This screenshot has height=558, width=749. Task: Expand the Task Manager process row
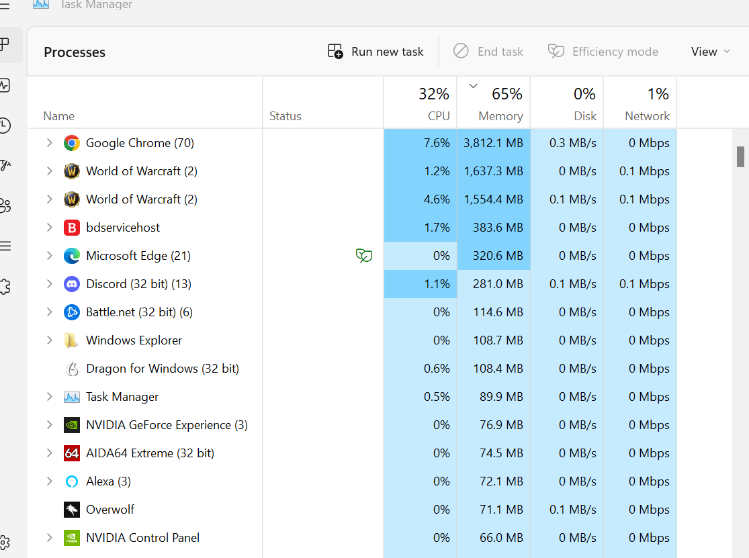coord(49,396)
